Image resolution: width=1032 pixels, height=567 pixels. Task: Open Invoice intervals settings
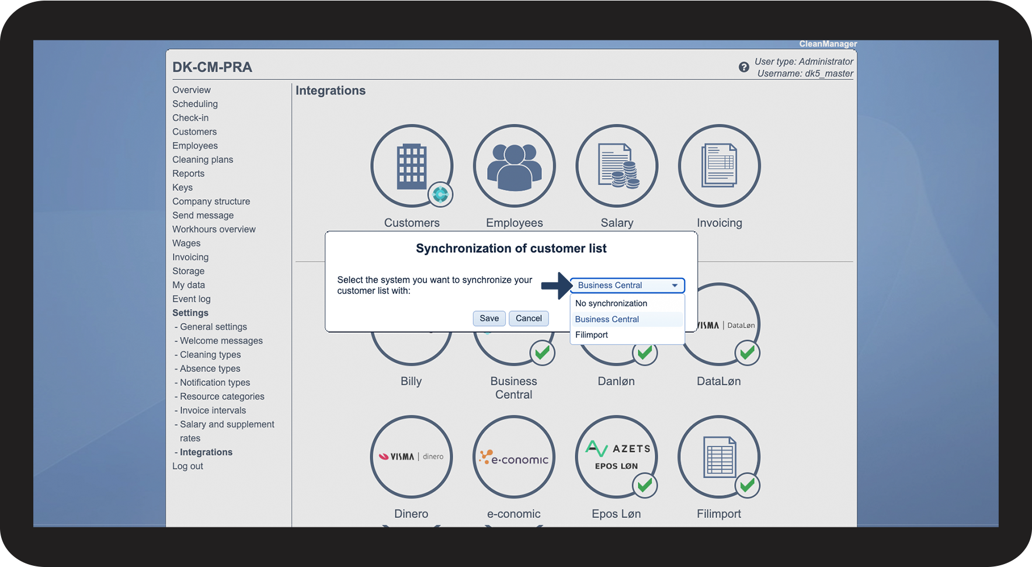pos(213,411)
